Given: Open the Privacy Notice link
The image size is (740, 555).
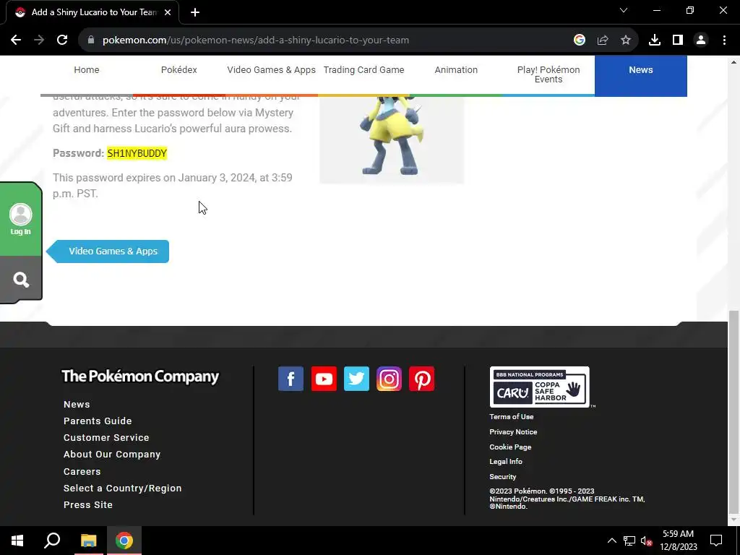Looking at the screenshot, I should click(x=513, y=432).
